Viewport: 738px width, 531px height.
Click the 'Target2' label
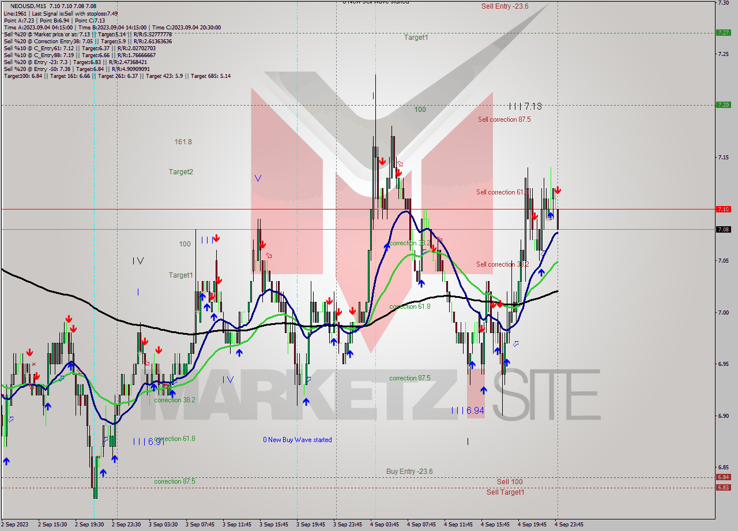click(181, 171)
